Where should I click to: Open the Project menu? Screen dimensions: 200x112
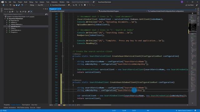click(20, 2)
